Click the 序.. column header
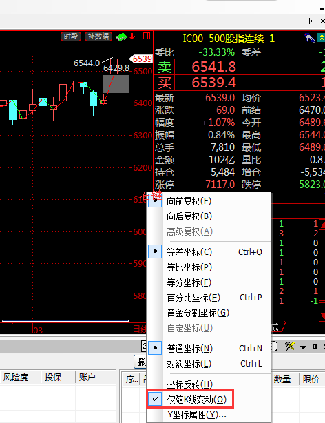Viewport: 325px width, 423px height. tap(132, 380)
